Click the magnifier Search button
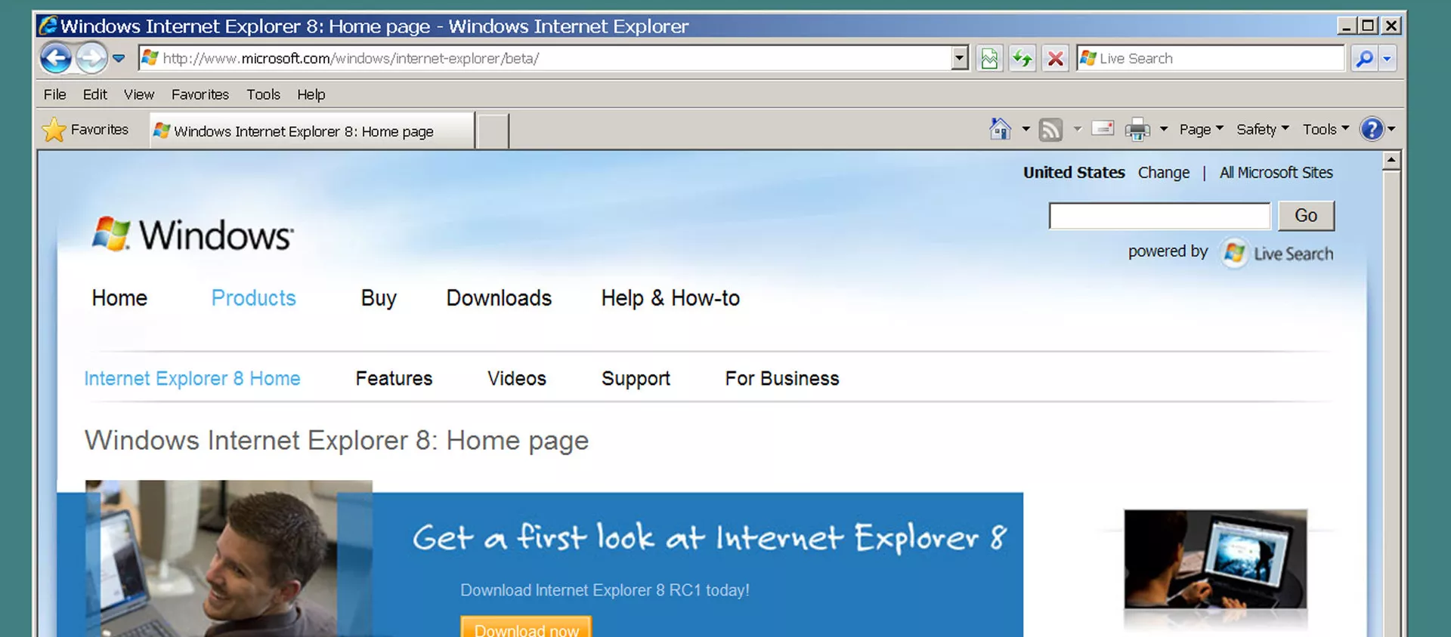The image size is (1451, 637). (1365, 58)
